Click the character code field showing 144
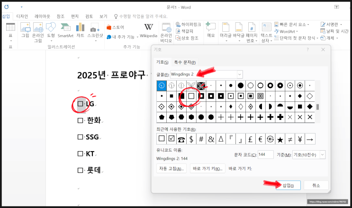Image resolution: width=352 pixels, height=208 pixels. [x=266, y=154]
